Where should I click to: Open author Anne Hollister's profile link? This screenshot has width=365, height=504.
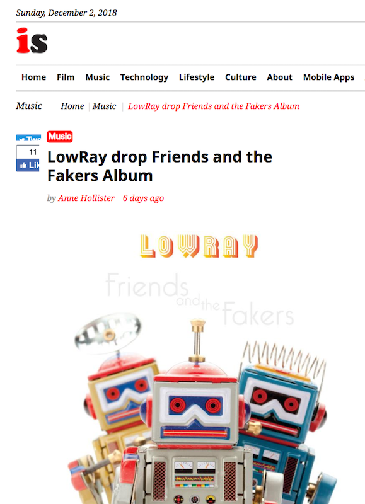[86, 198]
